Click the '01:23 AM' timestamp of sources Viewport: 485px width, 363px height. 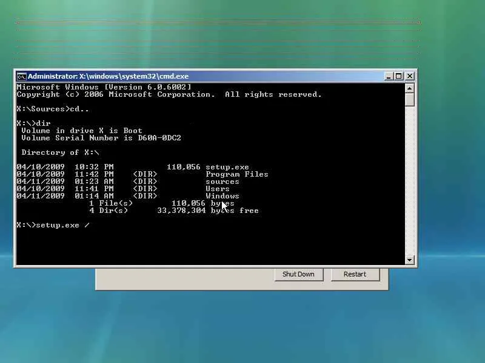[94, 181]
